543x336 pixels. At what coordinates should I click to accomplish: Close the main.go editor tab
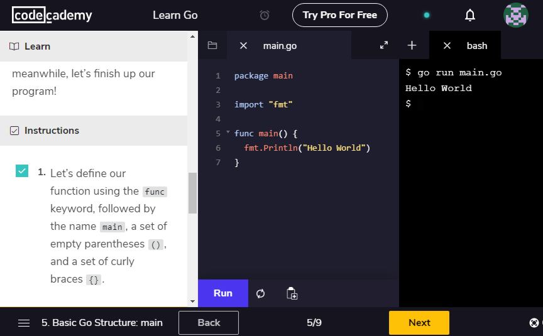coord(243,46)
